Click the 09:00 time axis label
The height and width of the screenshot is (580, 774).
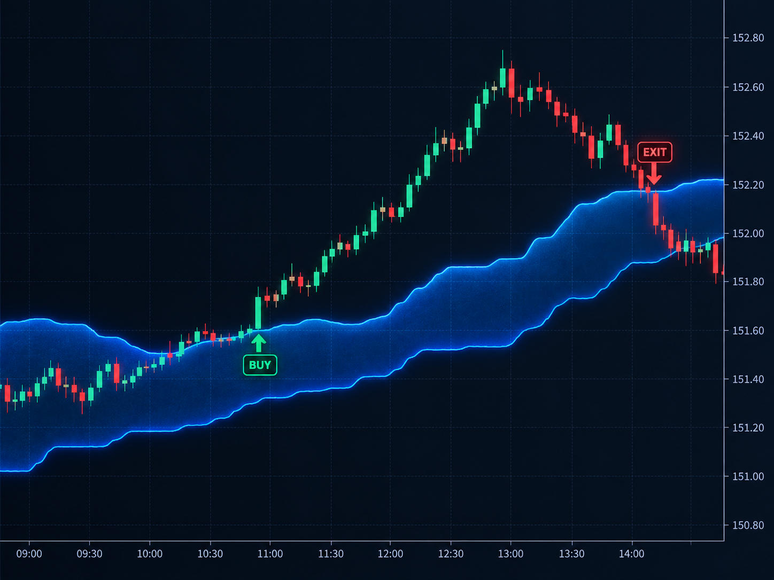pos(29,554)
